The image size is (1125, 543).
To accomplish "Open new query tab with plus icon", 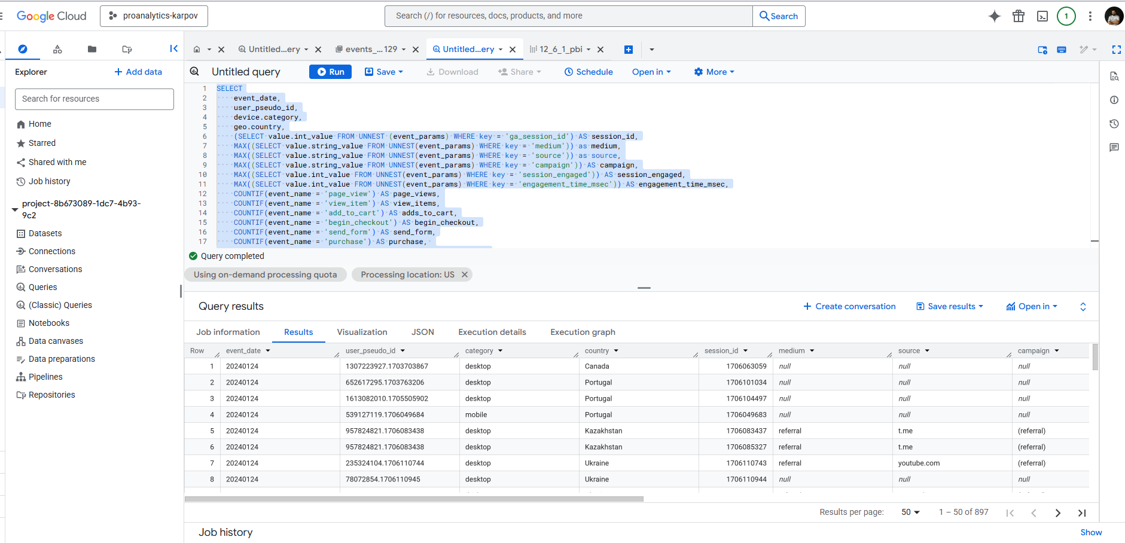I will click(x=628, y=50).
